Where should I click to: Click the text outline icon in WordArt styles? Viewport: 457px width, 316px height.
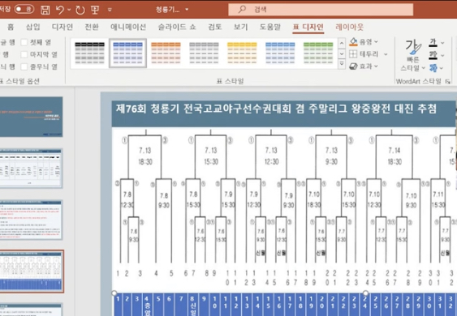coord(433,55)
